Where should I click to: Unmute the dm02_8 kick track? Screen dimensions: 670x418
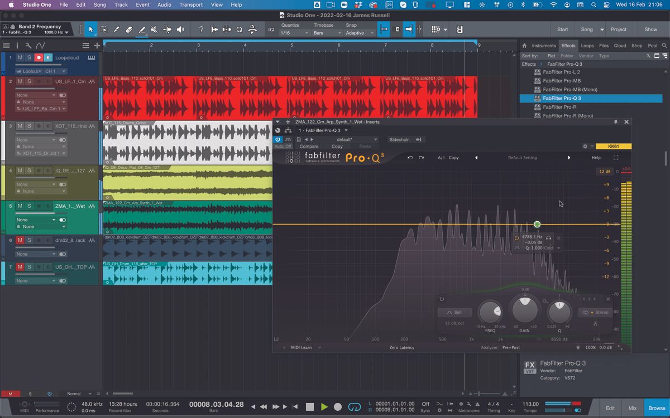tap(20, 240)
